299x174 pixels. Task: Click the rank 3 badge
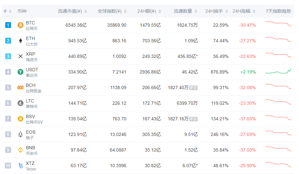(x=8, y=56)
